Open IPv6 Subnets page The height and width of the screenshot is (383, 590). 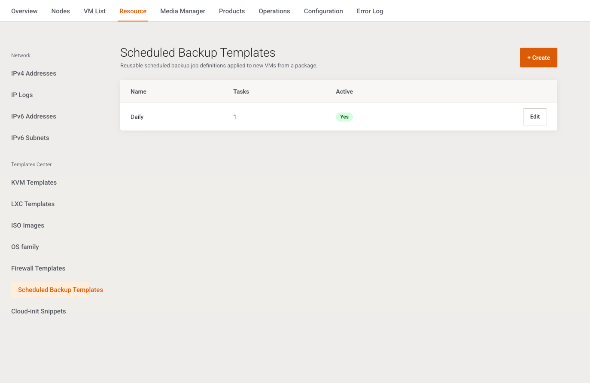click(x=30, y=138)
